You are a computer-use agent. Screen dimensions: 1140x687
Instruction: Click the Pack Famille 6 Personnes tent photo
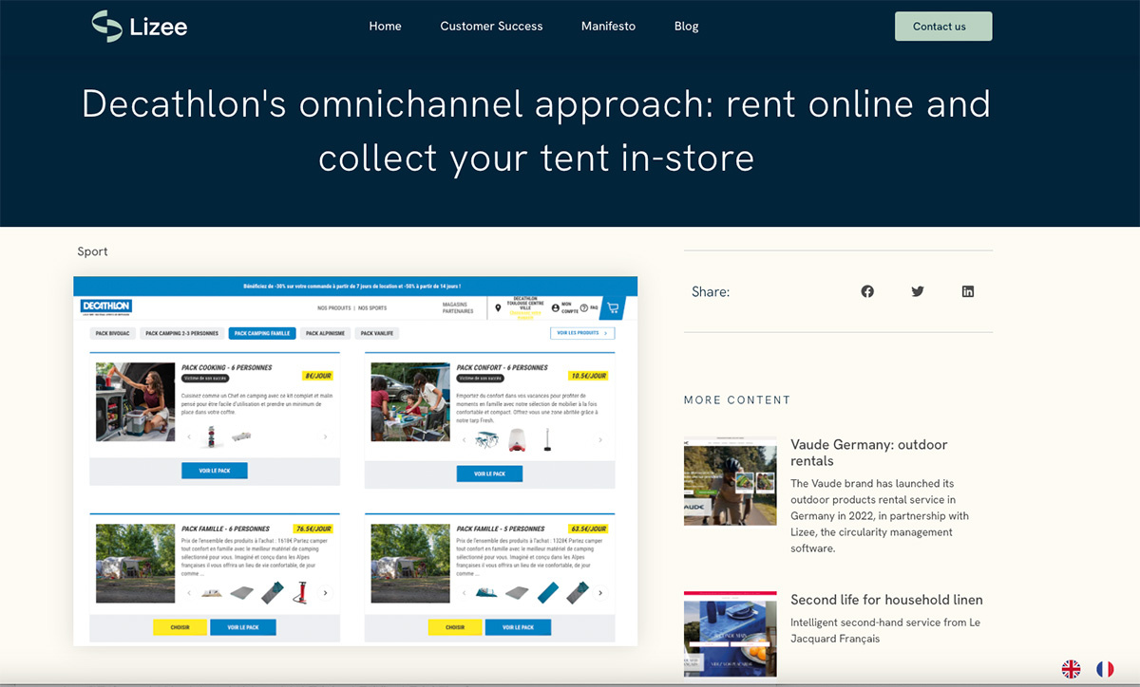point(136,563)
